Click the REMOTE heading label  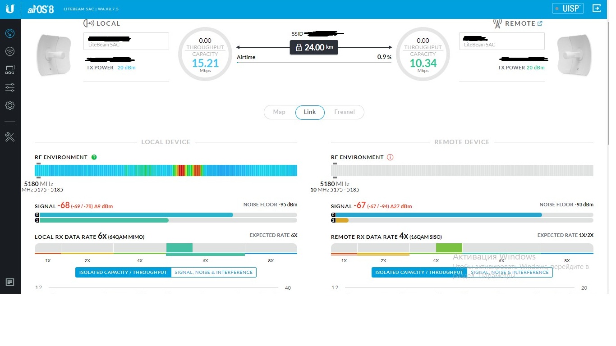coord(520,23)
